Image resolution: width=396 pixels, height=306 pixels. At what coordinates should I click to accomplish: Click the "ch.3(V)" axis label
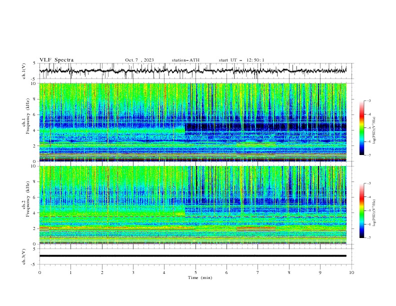(x=24, y=256)
